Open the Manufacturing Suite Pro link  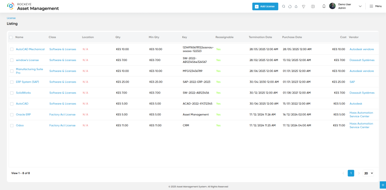(29, 71)
